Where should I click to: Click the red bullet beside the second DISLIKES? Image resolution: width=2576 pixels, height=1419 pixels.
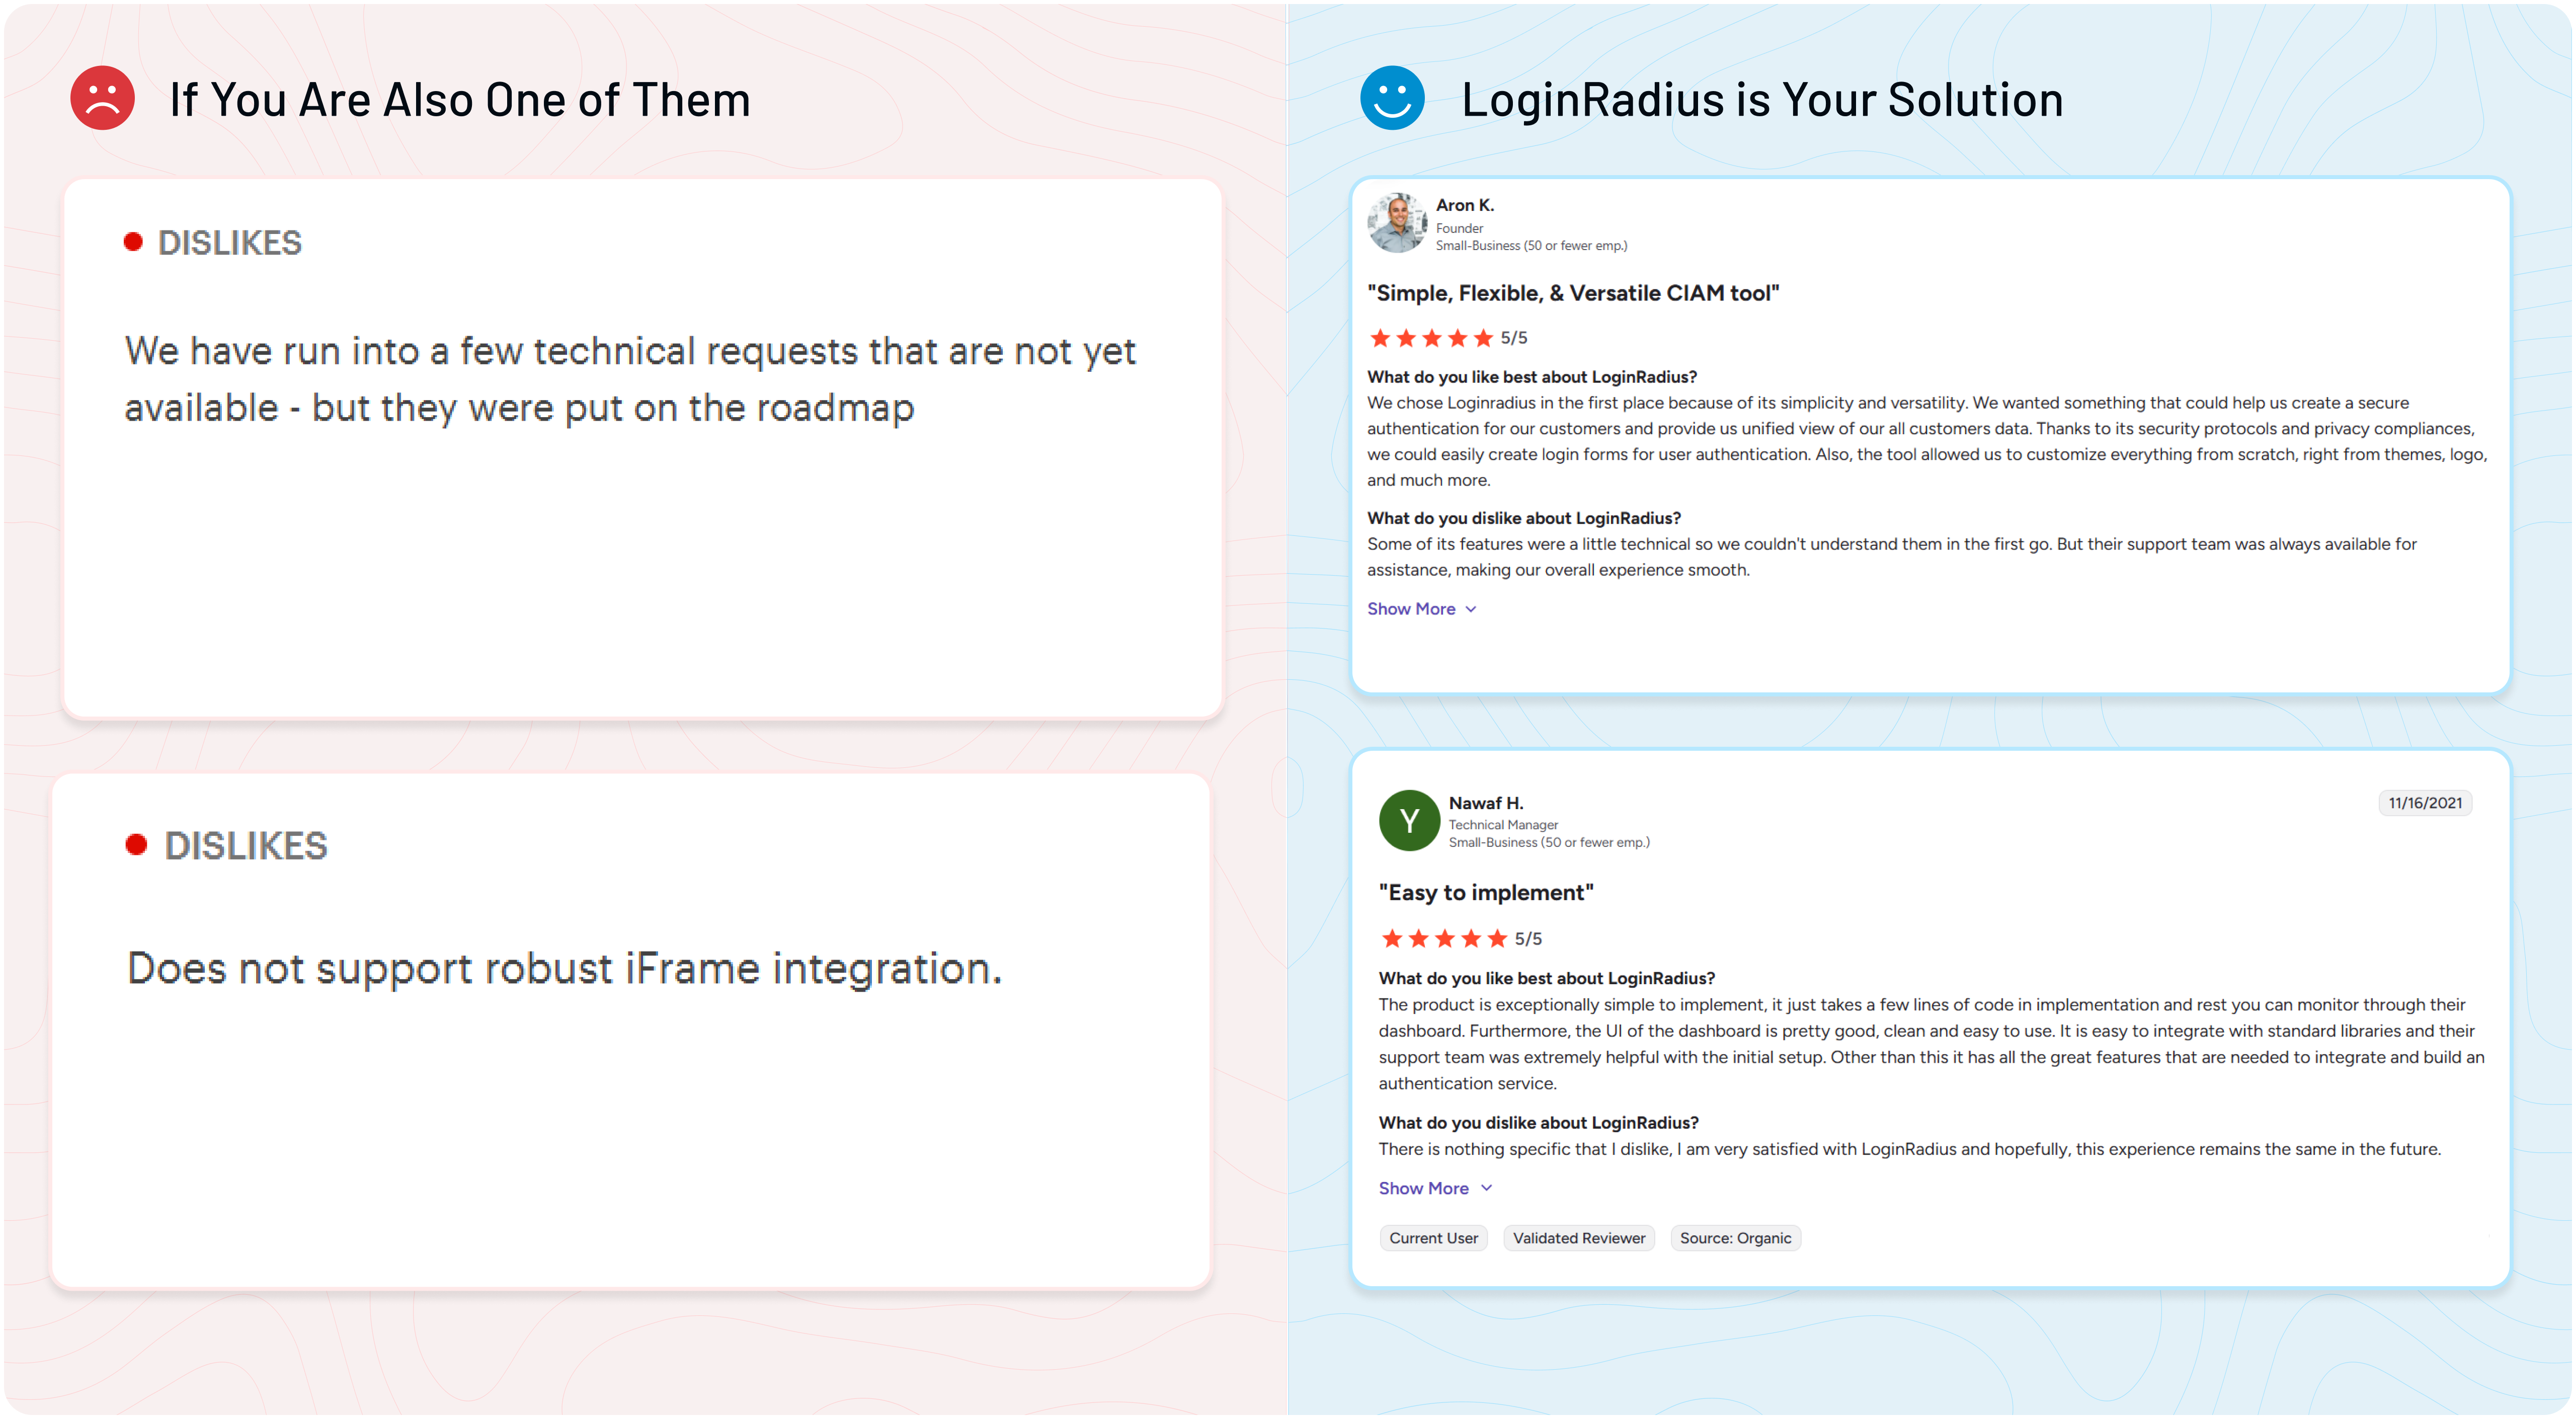pos(136,845)
